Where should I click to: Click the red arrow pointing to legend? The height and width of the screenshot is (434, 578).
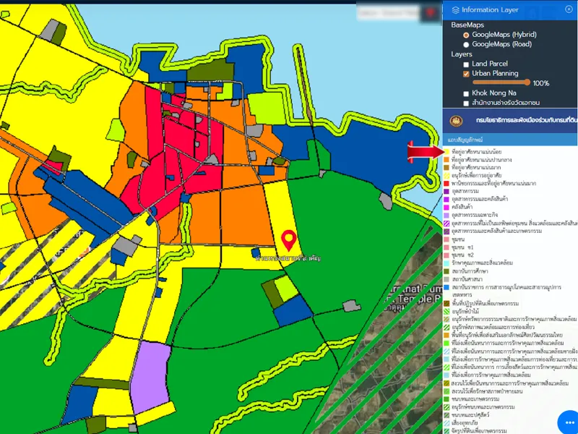point(425,151)
